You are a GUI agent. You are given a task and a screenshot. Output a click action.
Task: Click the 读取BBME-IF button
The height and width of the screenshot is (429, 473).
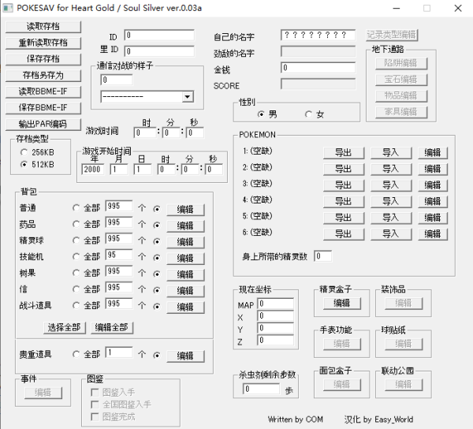[x=43, y=91]
